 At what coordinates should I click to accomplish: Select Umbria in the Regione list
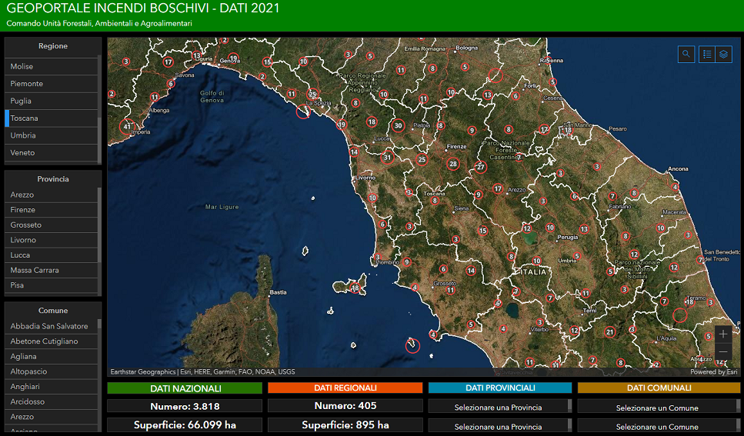pos(52,135)
